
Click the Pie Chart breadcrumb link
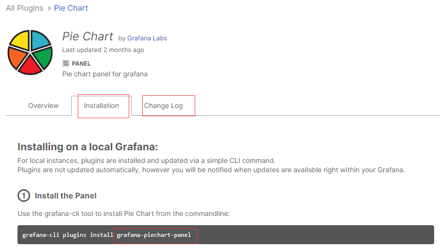[x=71, y=8]
